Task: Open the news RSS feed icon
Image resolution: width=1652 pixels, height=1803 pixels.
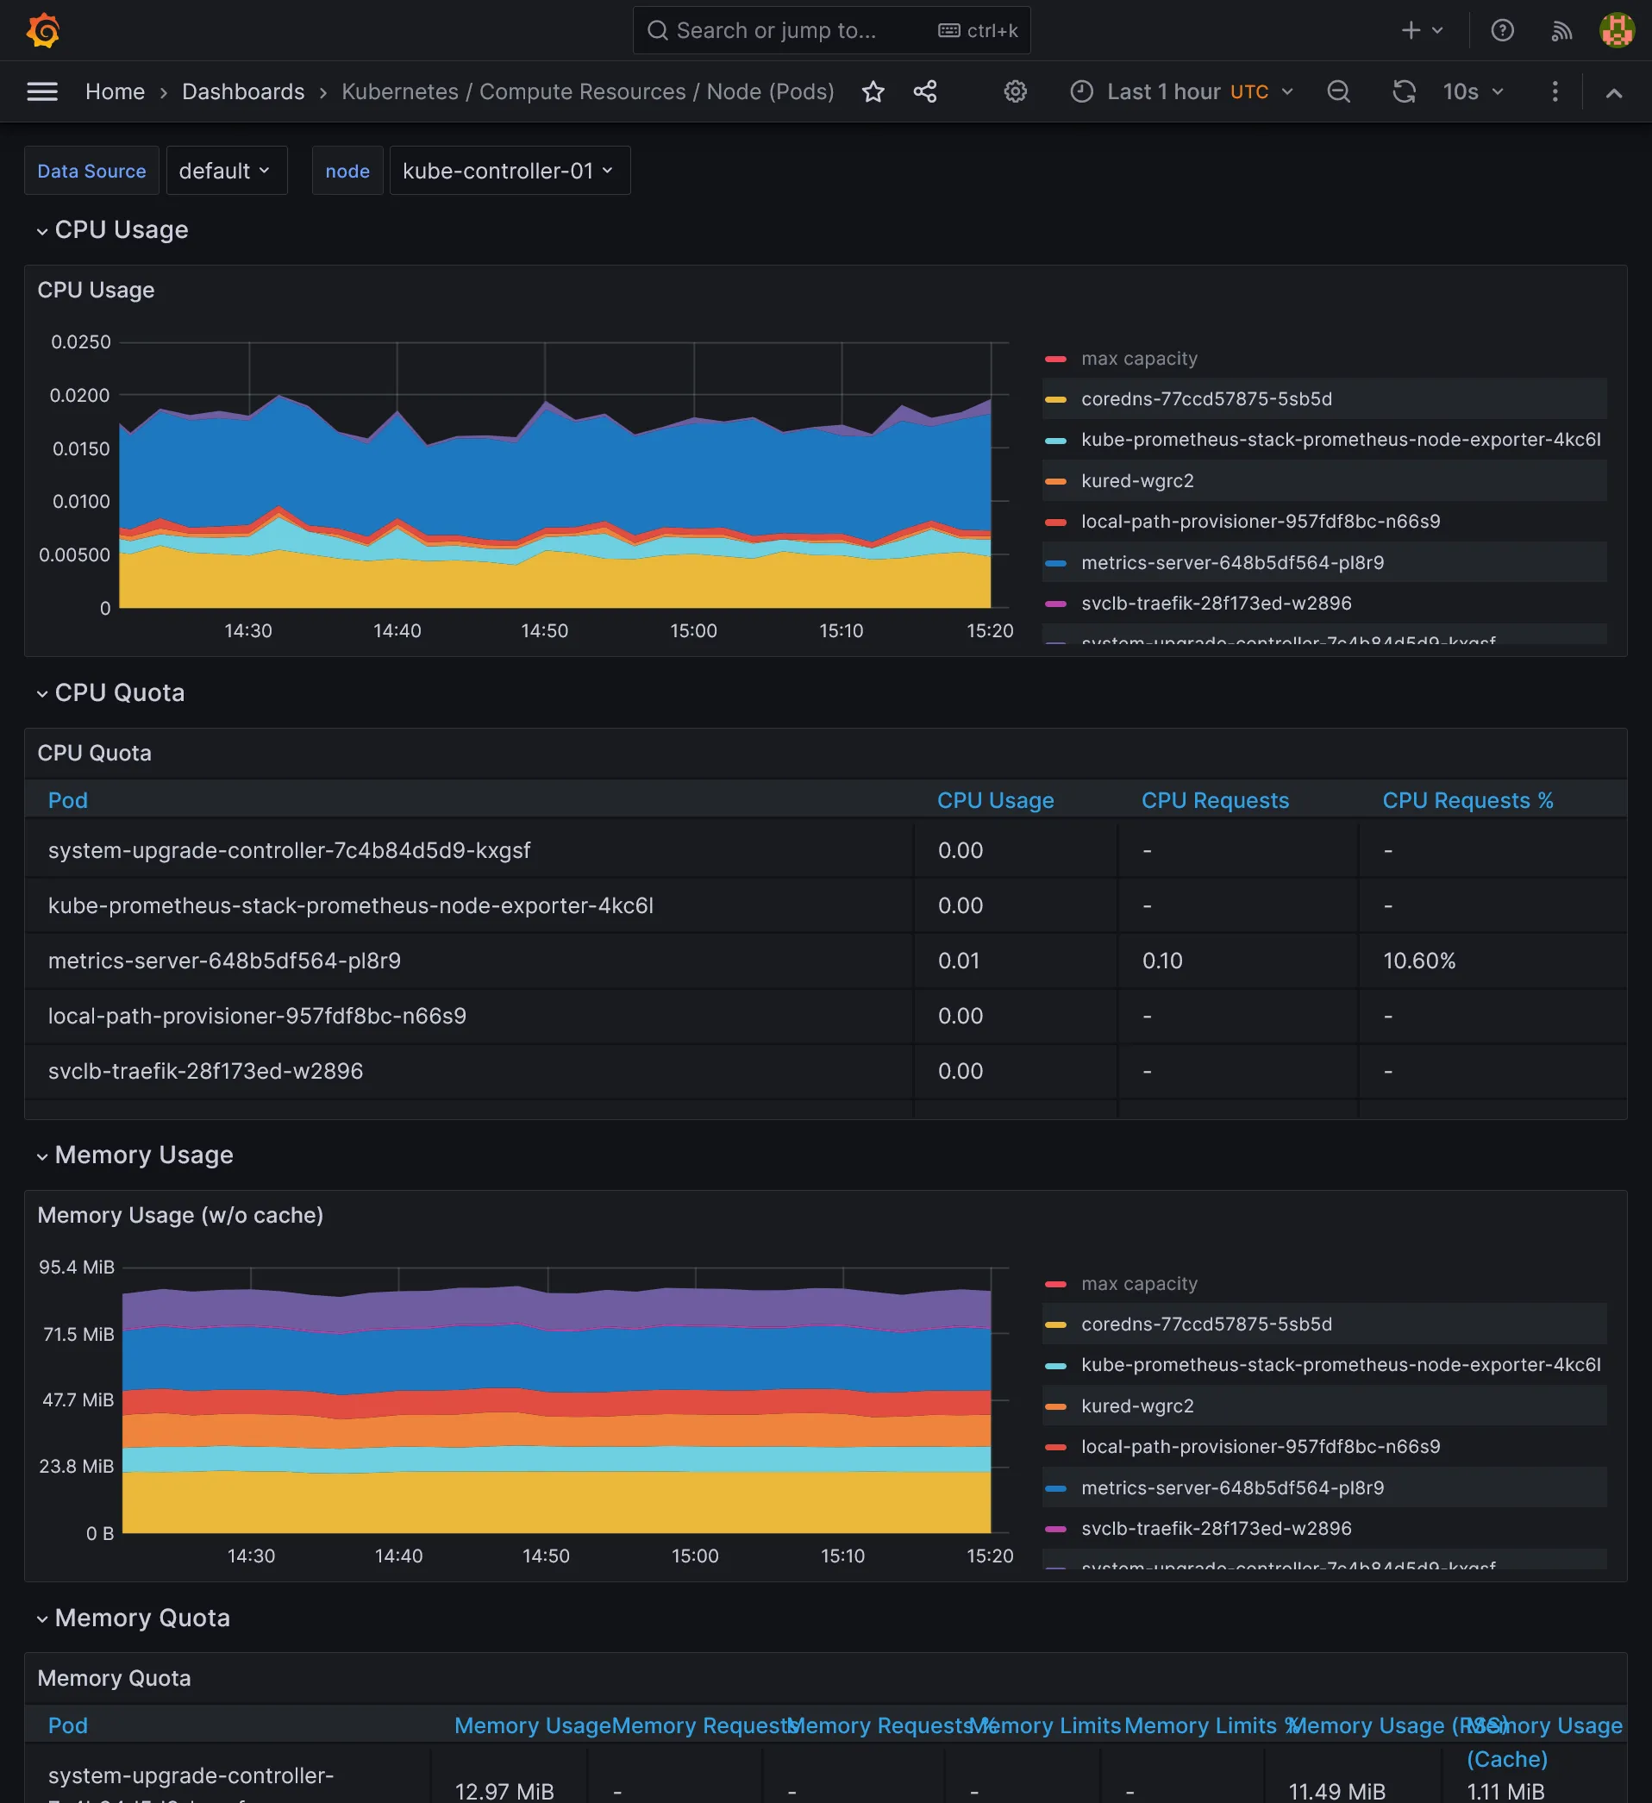Action: click(x=1561, y=30)
